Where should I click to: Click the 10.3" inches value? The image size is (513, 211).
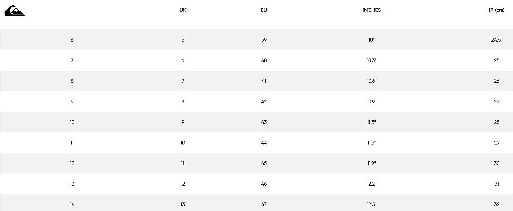click(x=371, y=60)
